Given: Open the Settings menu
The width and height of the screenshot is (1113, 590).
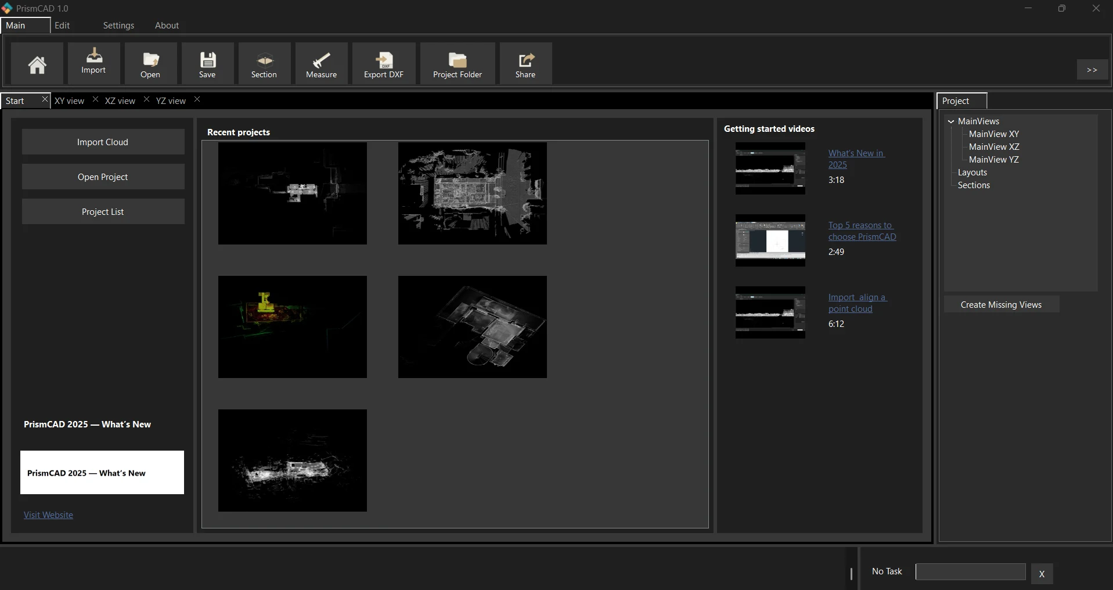Looking at the screenshot, I should coord(118,26).
